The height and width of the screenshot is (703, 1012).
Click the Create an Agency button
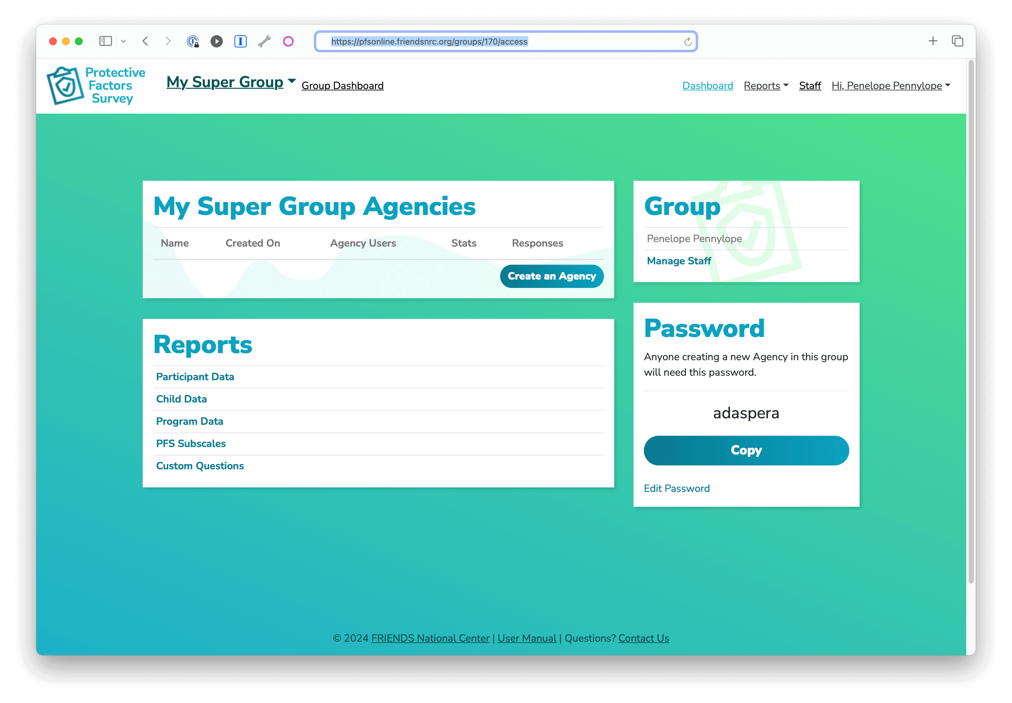click(551, 276)
